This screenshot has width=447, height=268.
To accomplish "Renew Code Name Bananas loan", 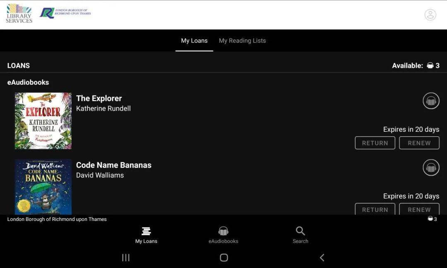I will coord(419,209).
